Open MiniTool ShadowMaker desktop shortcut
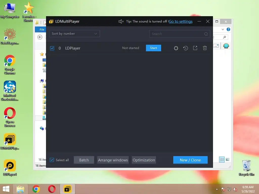The width and height of the screenshot is (259, 194). (x=10, y=91)
